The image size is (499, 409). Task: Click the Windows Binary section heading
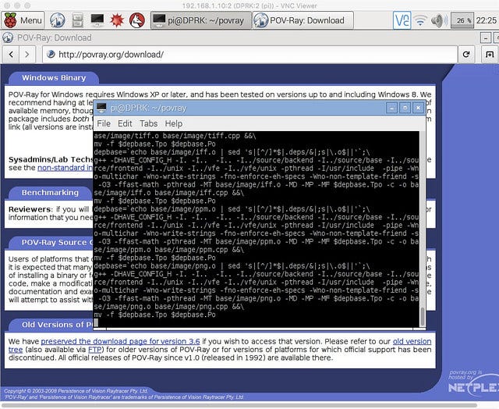(54, 78)
